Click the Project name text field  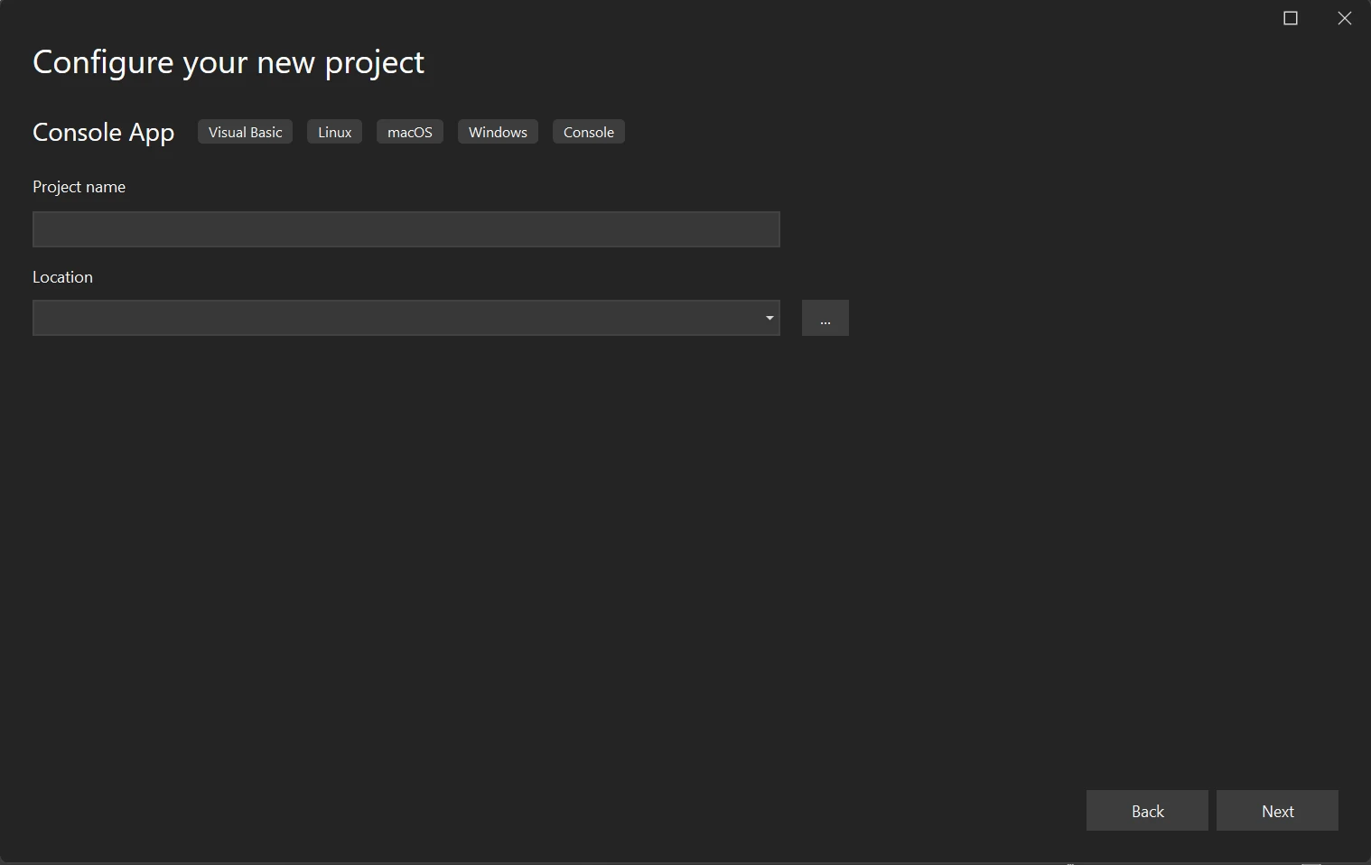406,229
